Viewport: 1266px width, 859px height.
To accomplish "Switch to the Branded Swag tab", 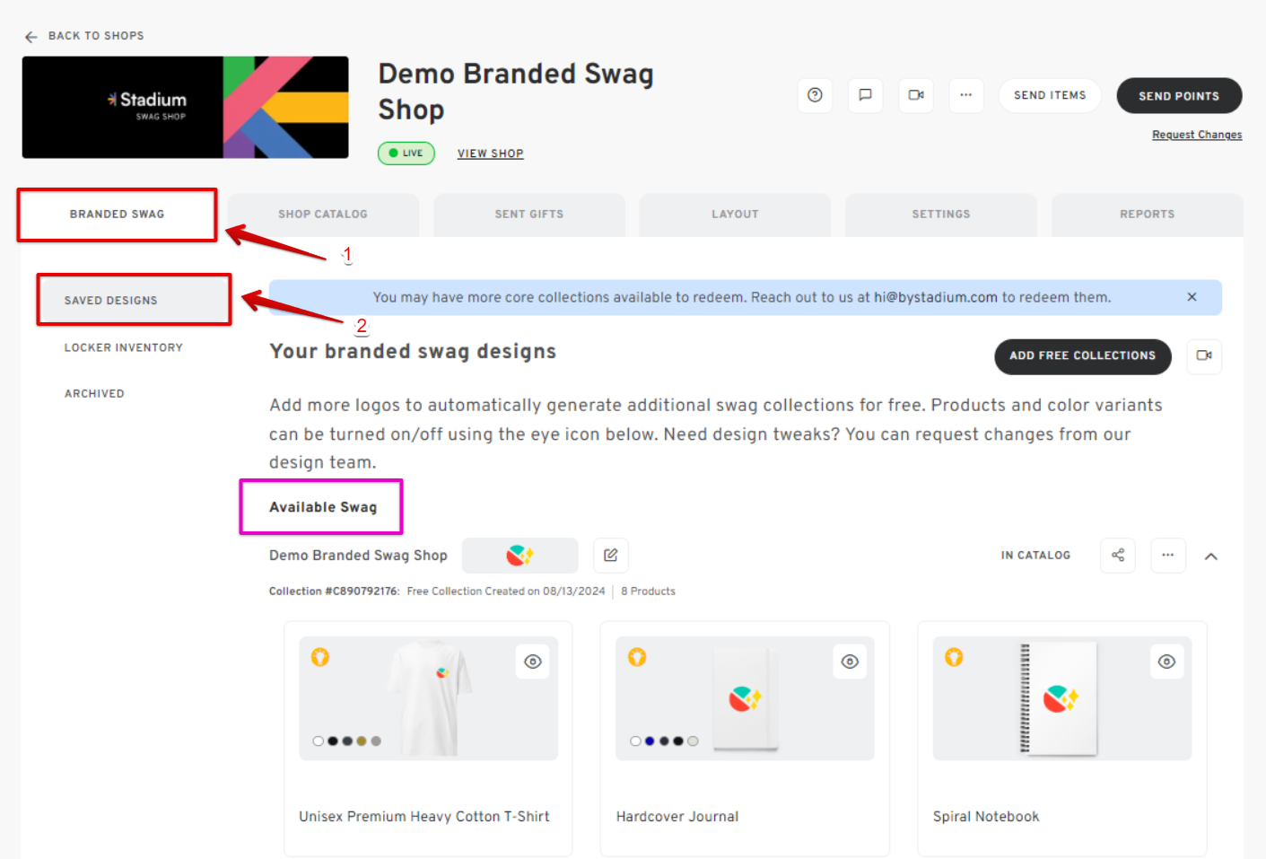I will click(x=118, y=215).
